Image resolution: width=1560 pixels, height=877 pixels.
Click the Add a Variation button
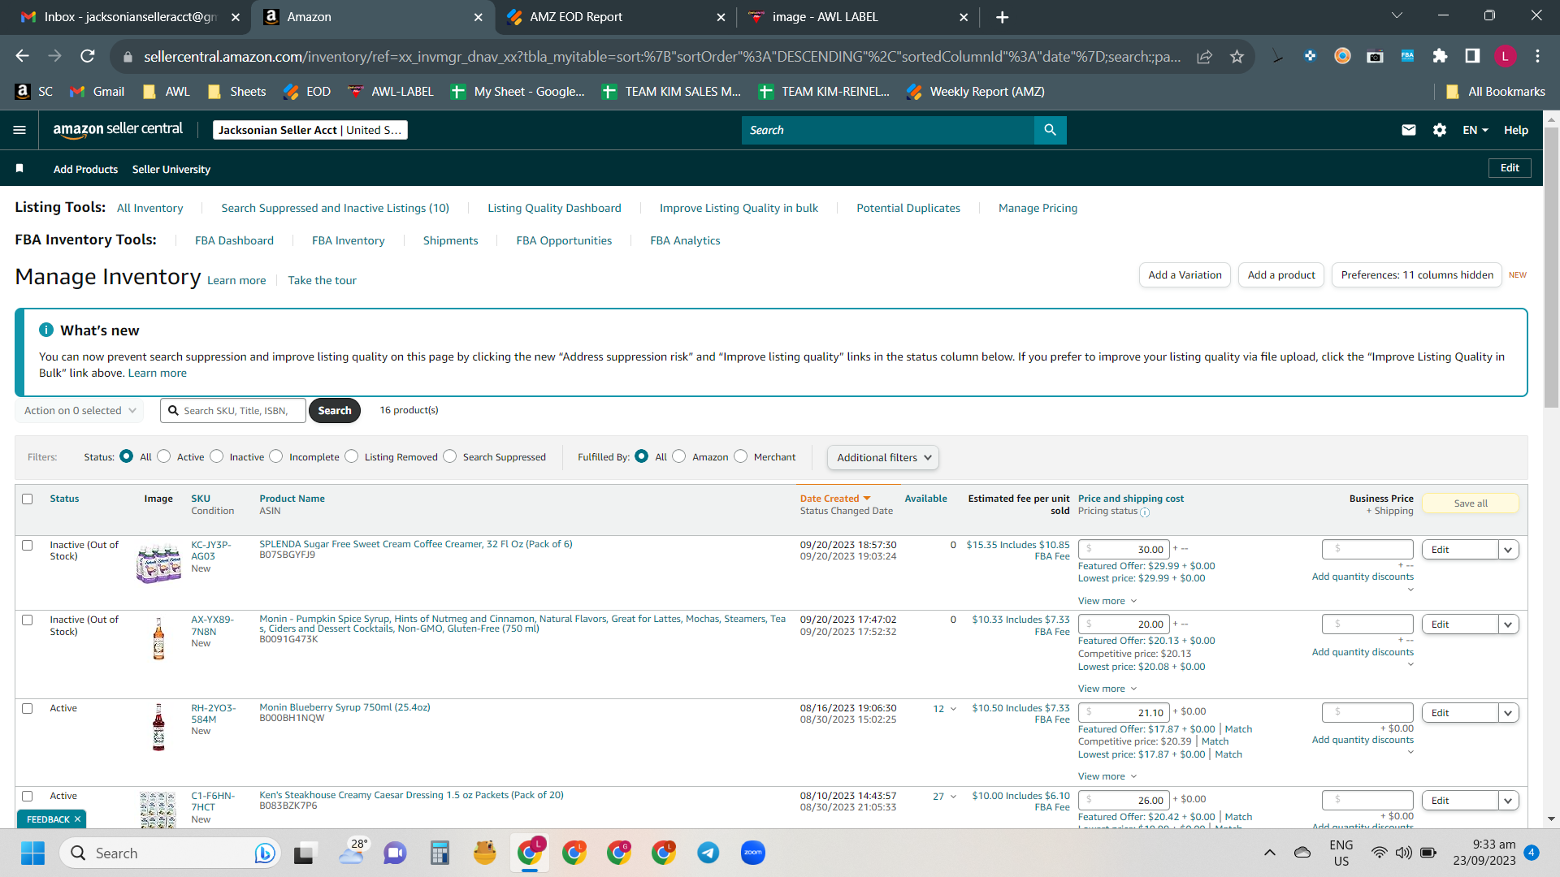tap(1185, 275)
